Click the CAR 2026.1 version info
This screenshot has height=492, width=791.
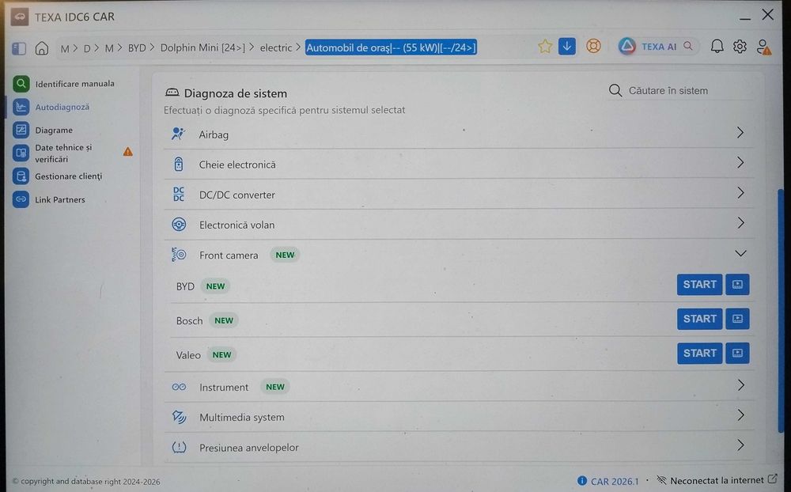coord(607,481)
